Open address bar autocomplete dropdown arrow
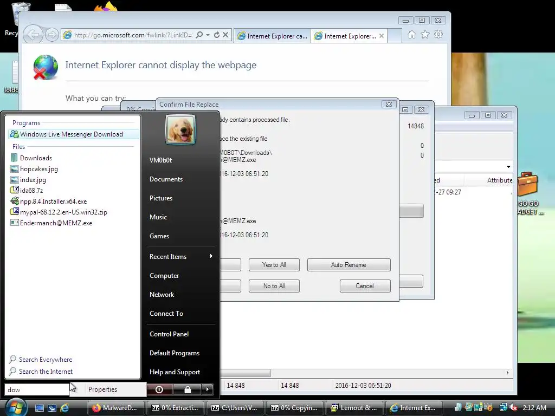This screenshot has width=555, height=416. [208, 35]
